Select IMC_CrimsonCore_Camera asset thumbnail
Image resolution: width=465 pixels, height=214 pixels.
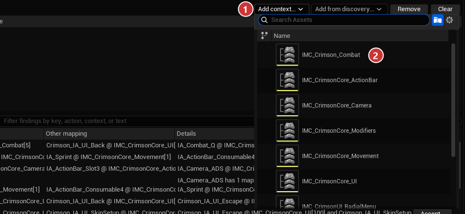coord(287,105)
